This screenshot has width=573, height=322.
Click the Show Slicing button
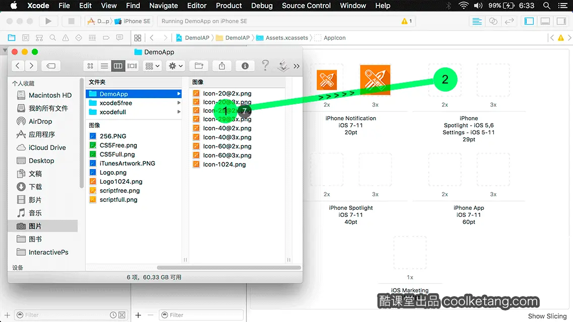pos(547,316)
